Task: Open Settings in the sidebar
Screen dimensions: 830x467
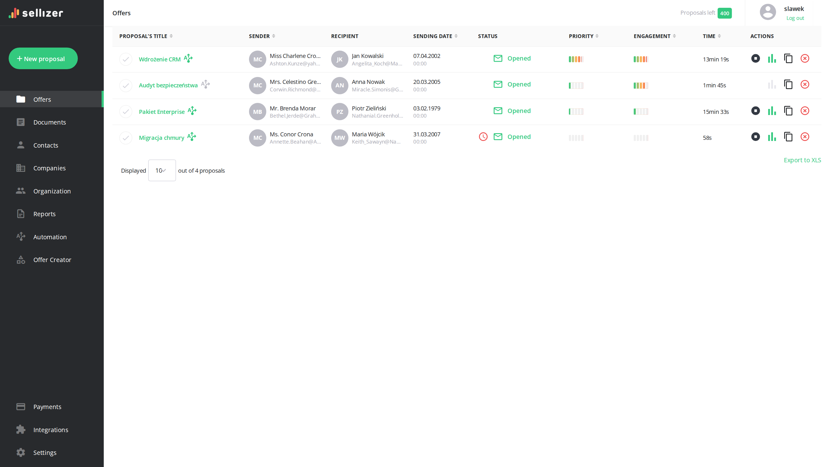Action: 52,453
